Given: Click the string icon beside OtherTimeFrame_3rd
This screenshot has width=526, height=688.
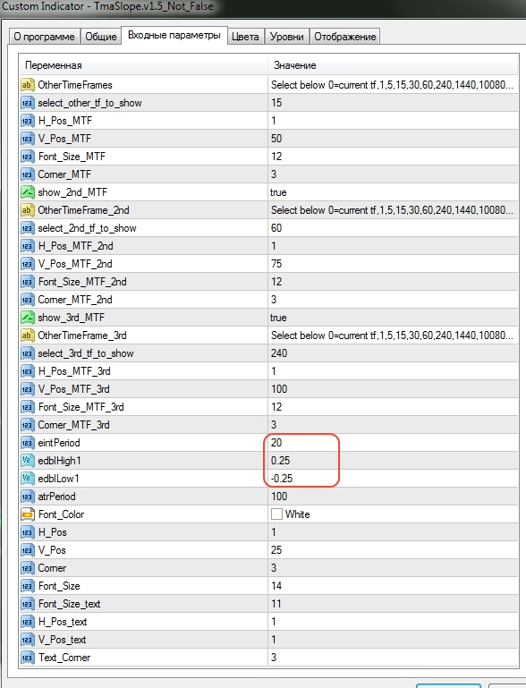Looking at the screenshot, I should [27, 336].
